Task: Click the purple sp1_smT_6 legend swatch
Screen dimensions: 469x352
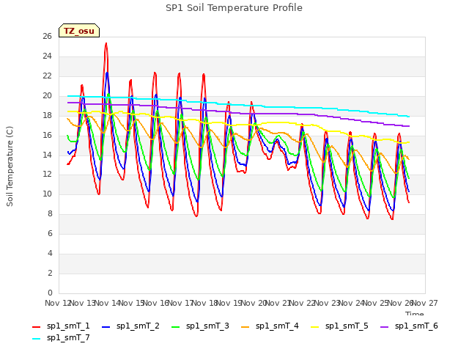Action: (x=384, y=327)
